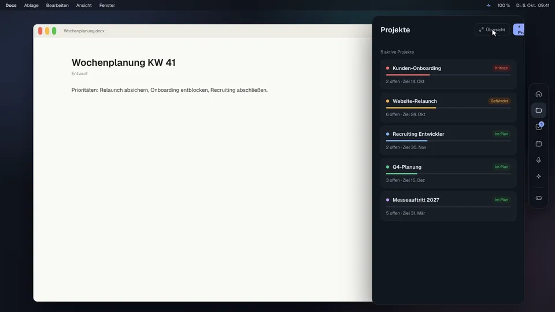This screenshot has height=312, width=555.
Task: Click the Kunden-Onboarding red progress bar
Action: point(408,75)
